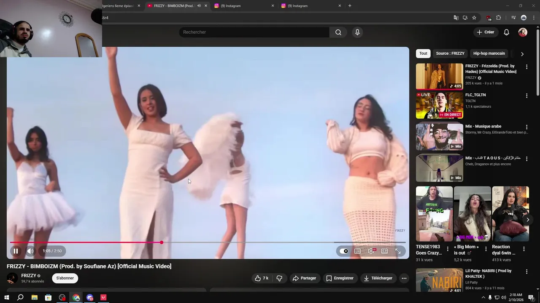
Task: Open the Windows Start menu
Action: tap(6, 298)
